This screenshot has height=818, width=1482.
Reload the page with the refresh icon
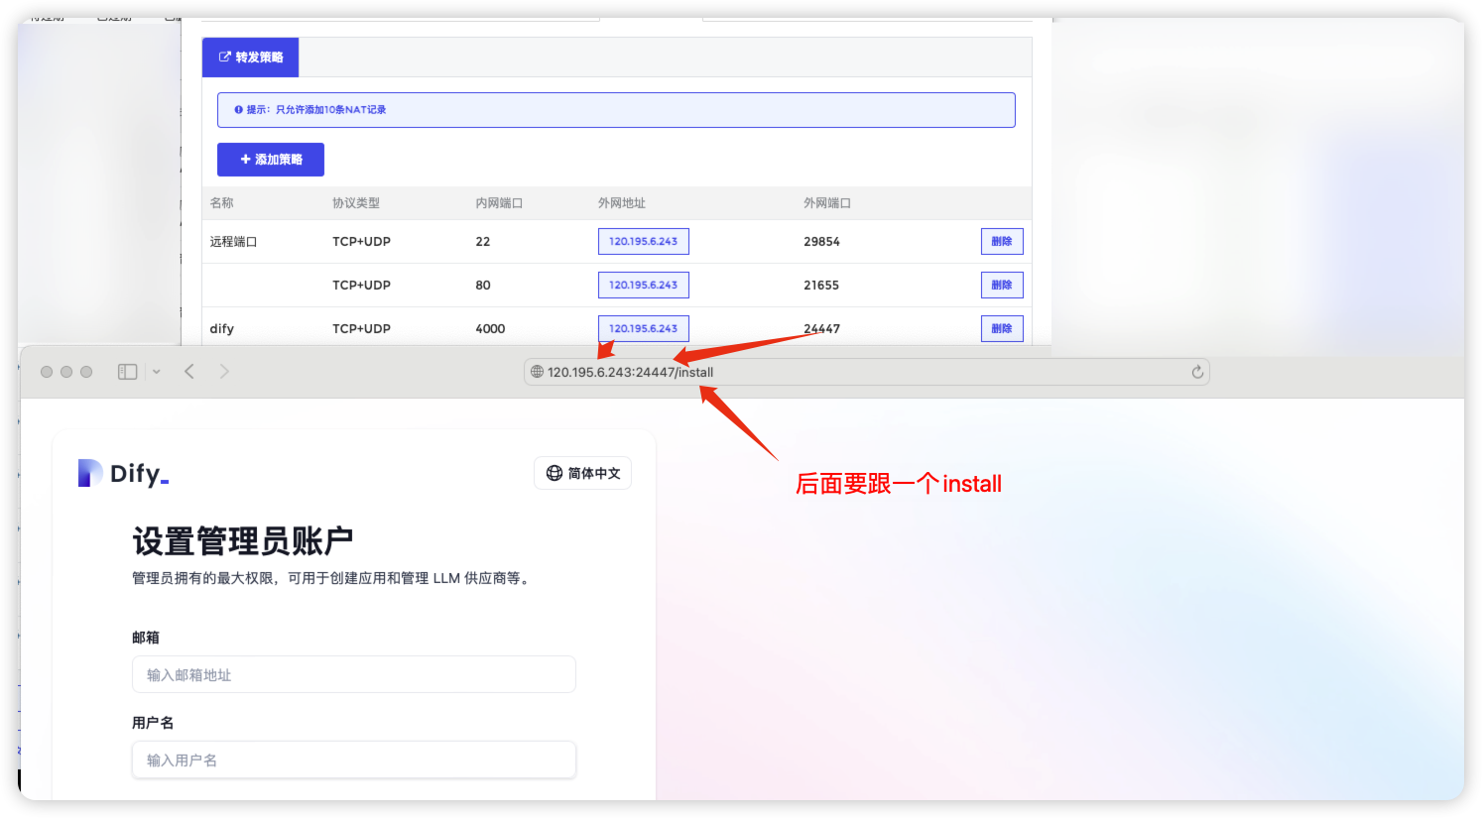click(1197, 372)
